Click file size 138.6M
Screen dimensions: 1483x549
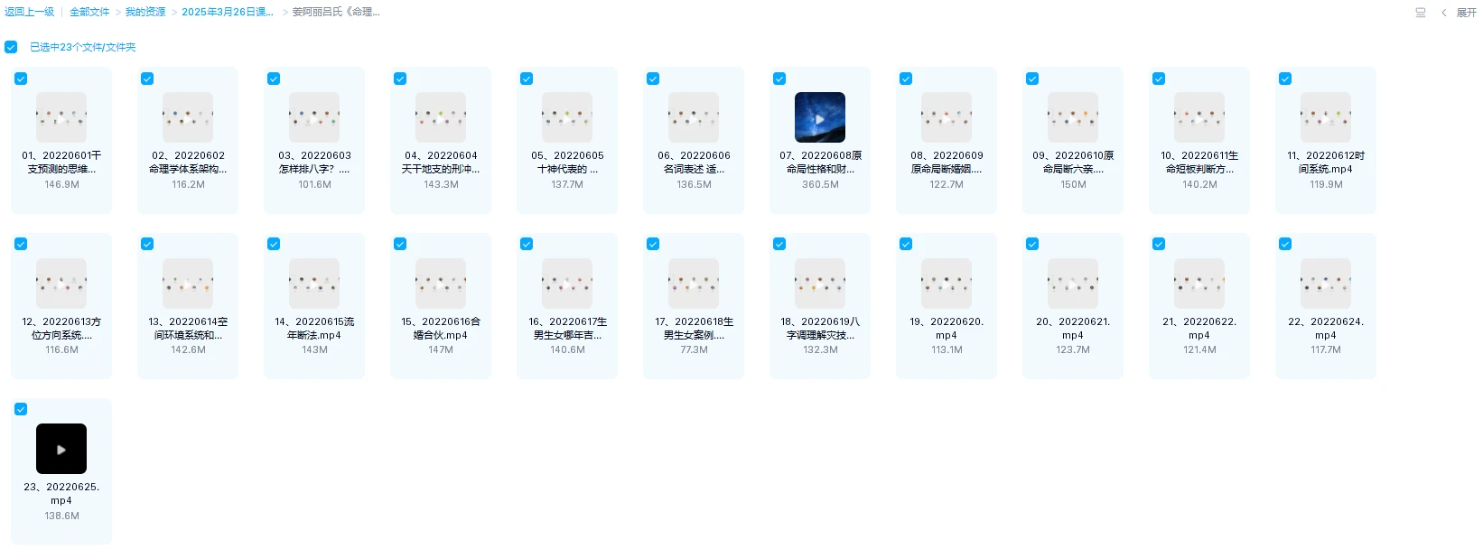pyautogui.click(x=61, y=516)
